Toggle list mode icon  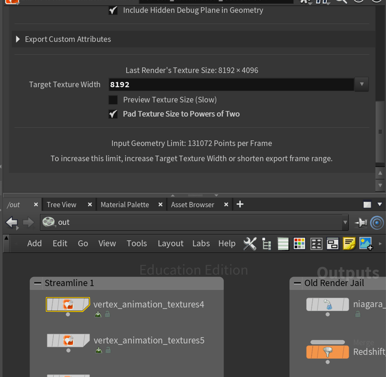tap(283, 244)
